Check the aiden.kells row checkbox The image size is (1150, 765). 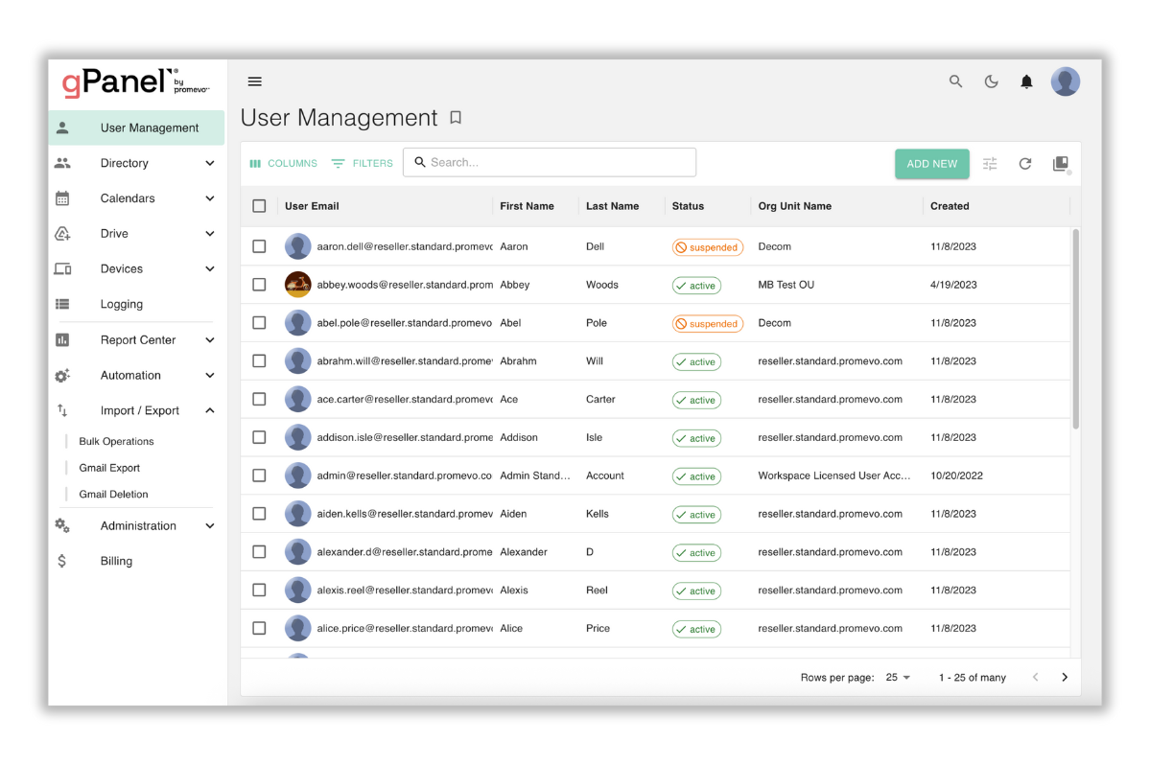pos(259,514)
